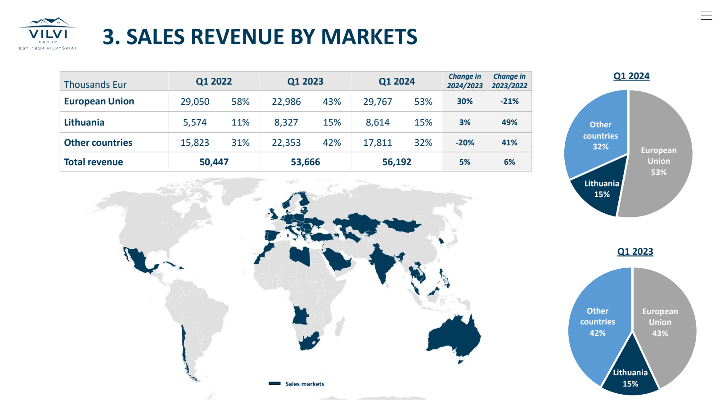Viewport: 720px width, 405px height.
Task: Click the 30% change cell
Action: 465,101
